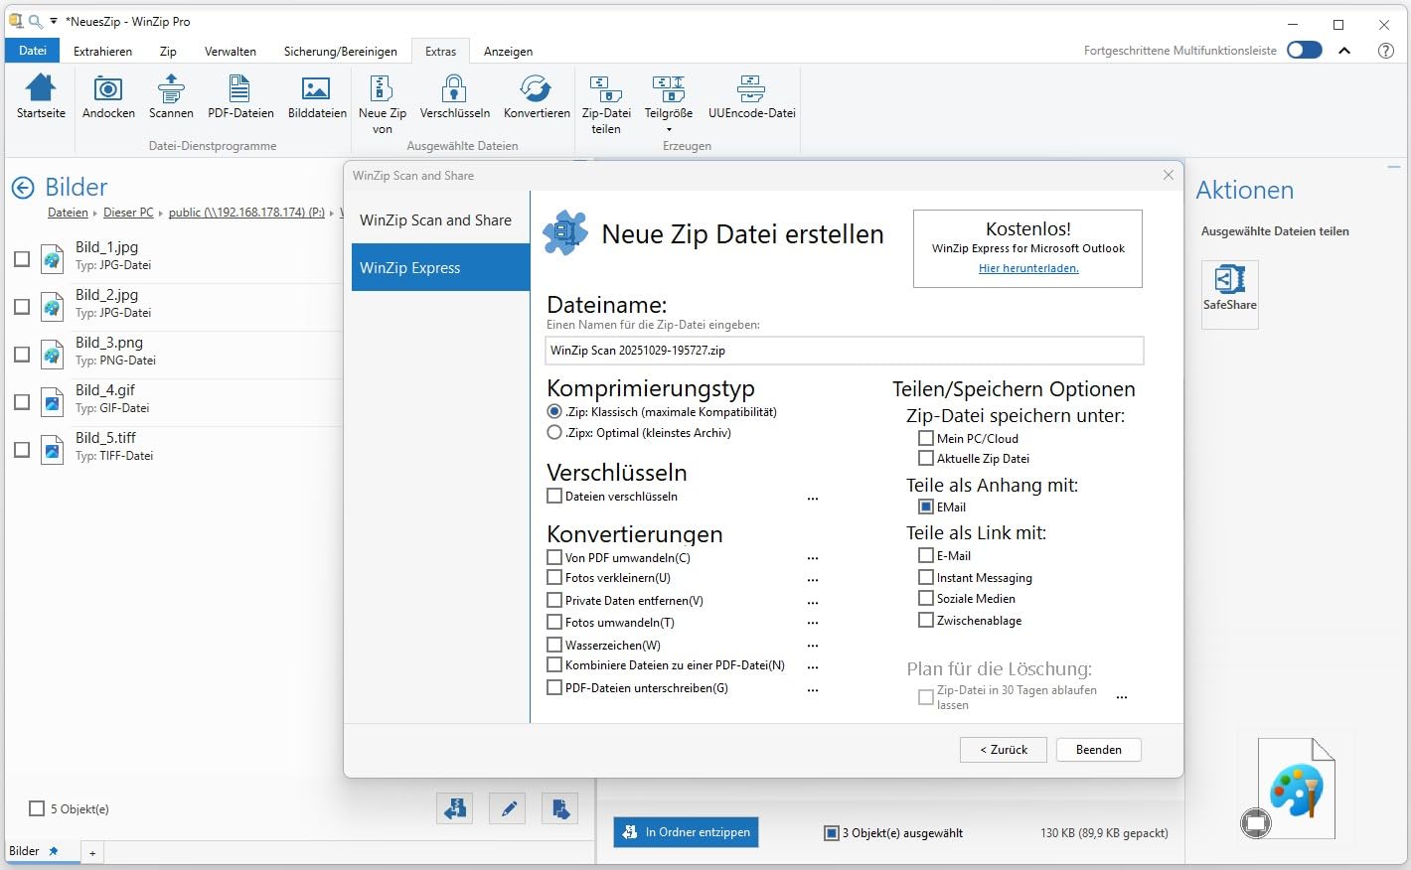Open the Sicherung/Bereinigen tab
The image size is (1411, 870).
click(x=340, y=51)
